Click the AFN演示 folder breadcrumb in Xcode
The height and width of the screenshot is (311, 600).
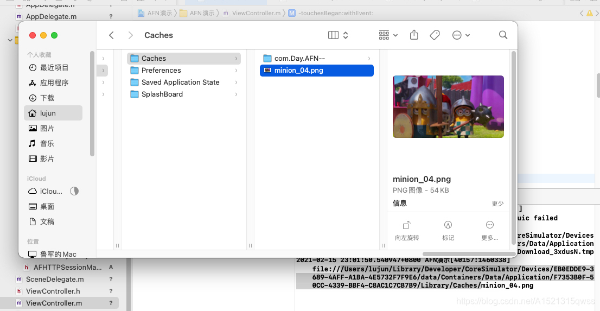(x=197, y=14)
